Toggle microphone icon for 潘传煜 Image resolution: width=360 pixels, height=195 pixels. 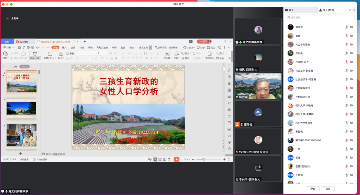point(347,27)
